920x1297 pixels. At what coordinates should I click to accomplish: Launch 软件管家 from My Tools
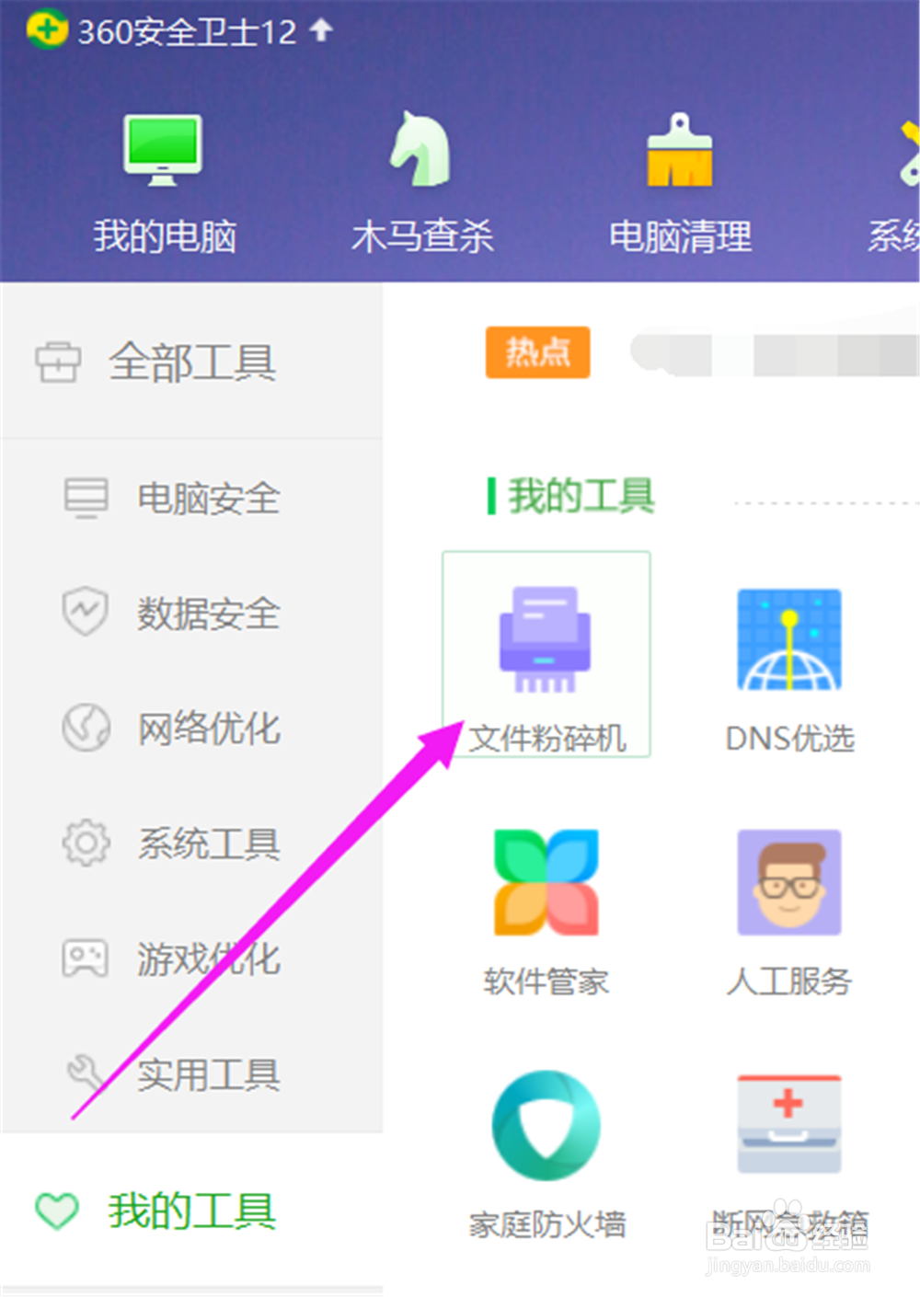point(546,881)
